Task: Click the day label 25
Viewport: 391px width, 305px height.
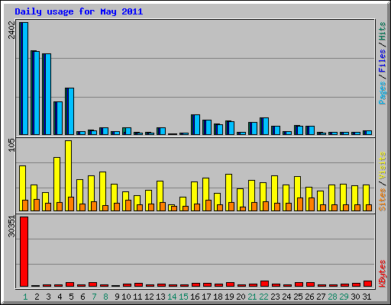Action: pyautogui.click(x=298, y=297)
